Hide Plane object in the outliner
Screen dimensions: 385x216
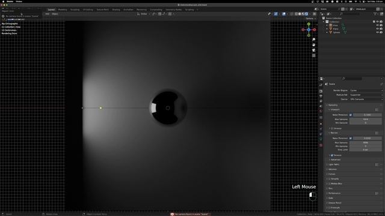pyautogui.click(x=377, y=29)
